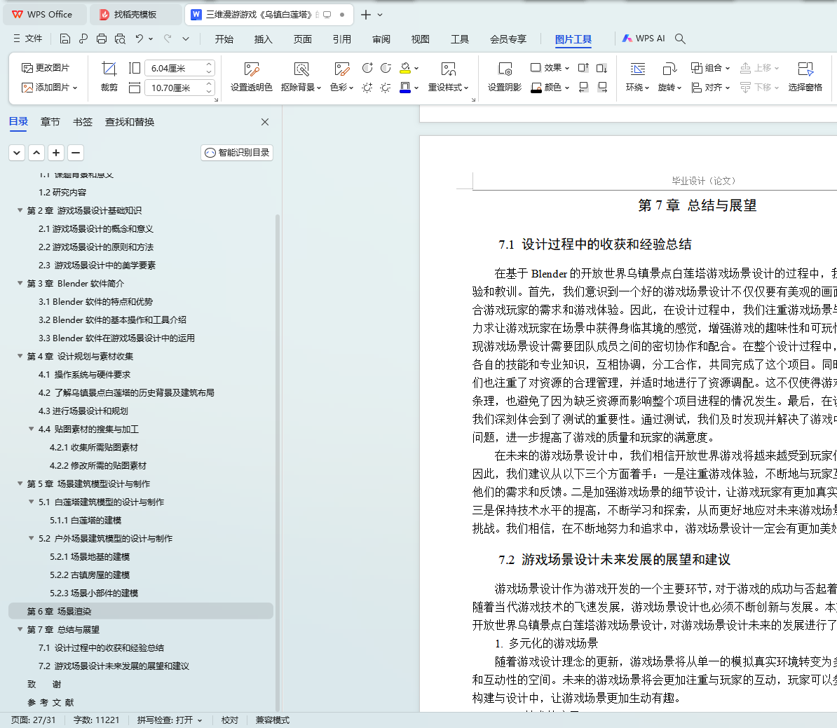Go to outline item 3.1 Blender 软件的特点和优势
This screenshot has width=837, height=728.
tap(95, 301)
